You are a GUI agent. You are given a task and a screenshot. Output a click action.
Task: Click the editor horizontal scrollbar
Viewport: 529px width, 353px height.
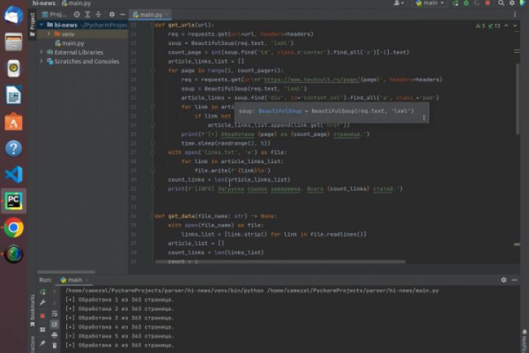(280, 262)
